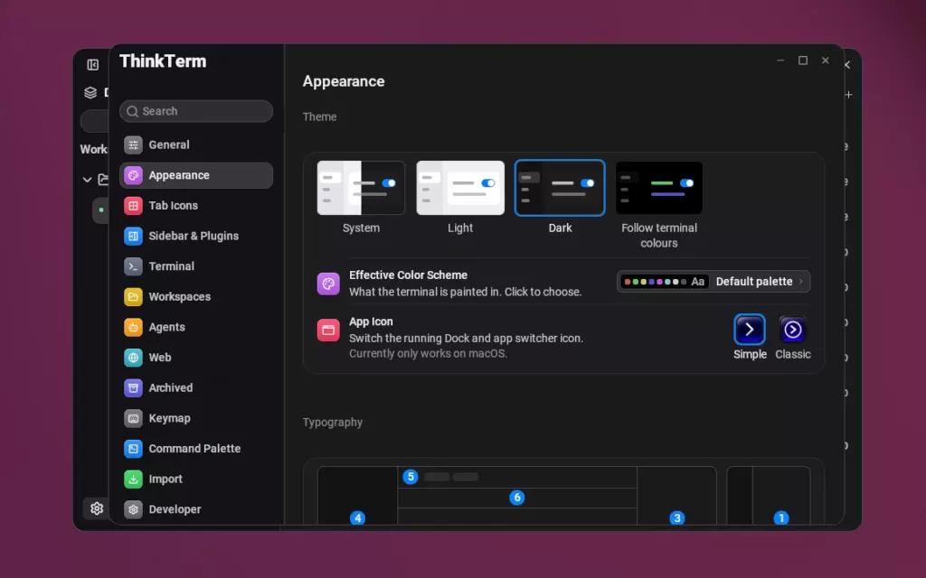Click the Command Palette icon
Image resolution: width=926 pixels, height=578 pixels.
click(133, 448)
